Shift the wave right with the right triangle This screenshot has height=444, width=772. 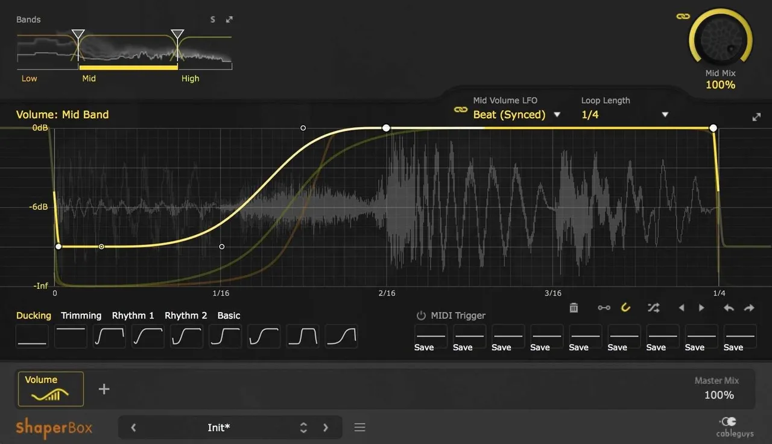pyautogui.click(x=701, y=308)
